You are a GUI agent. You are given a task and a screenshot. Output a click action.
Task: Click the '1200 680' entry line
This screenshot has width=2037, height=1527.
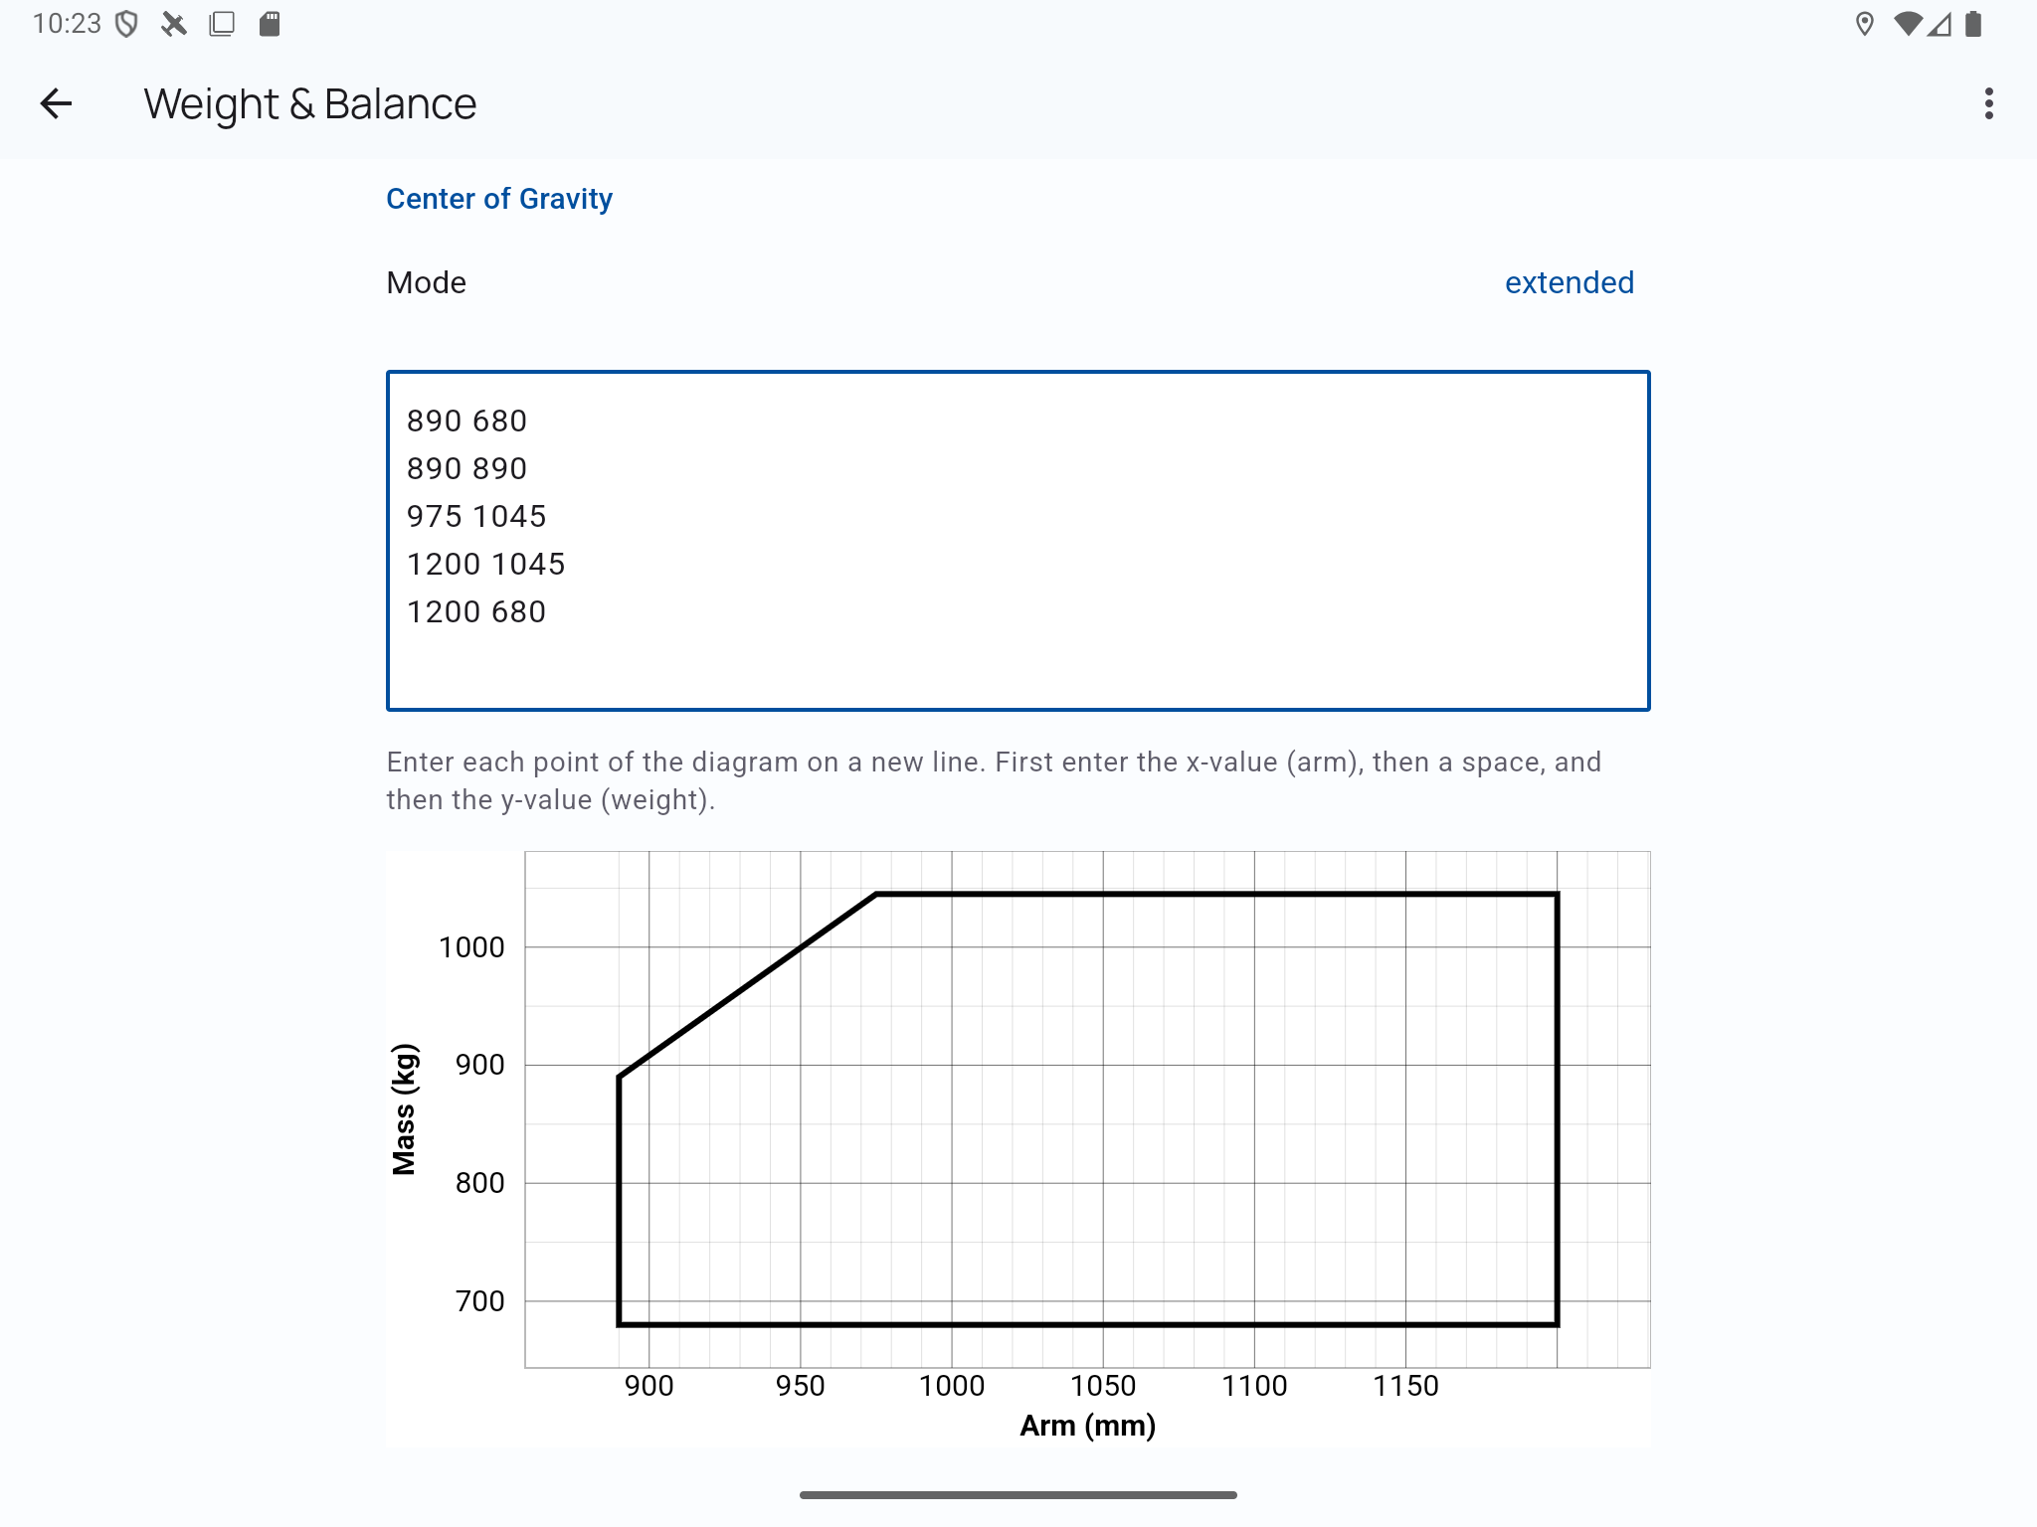click(x=476, y=611)
